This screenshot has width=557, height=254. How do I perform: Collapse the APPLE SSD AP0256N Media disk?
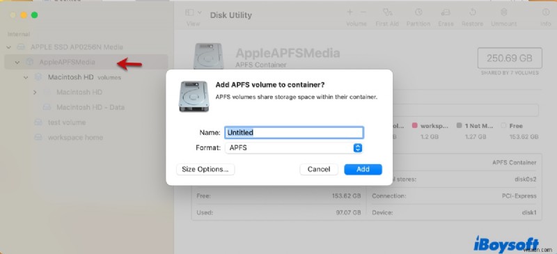coord(9,47)
